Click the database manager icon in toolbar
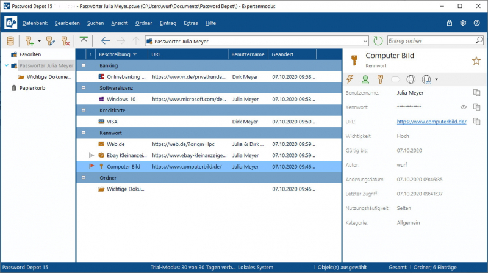The height and width of the screenshot is (273, 488). [x=10, y=41]
